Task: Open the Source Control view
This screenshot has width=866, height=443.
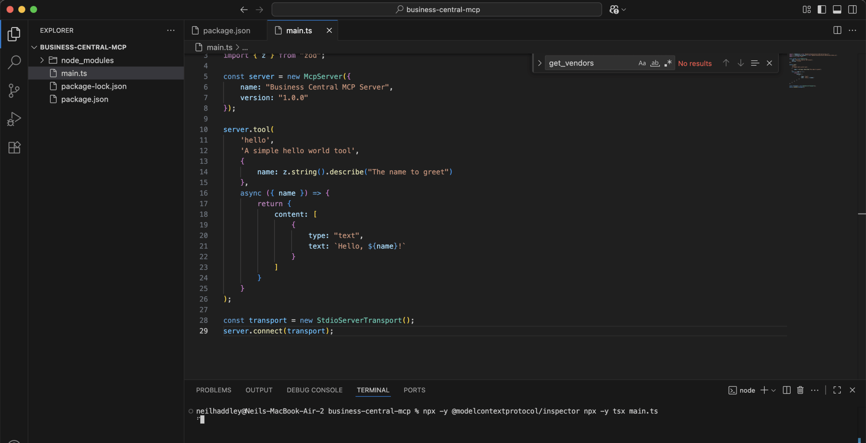Action: pos(14,91)
